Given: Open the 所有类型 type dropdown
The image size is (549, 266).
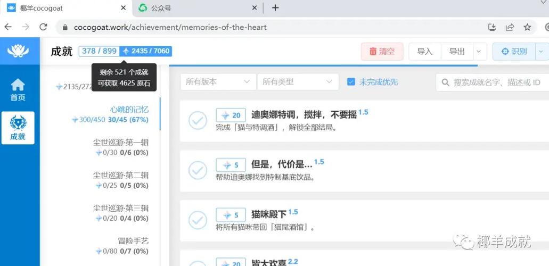Looking at the screenshot, I should [x=298, y=82].
